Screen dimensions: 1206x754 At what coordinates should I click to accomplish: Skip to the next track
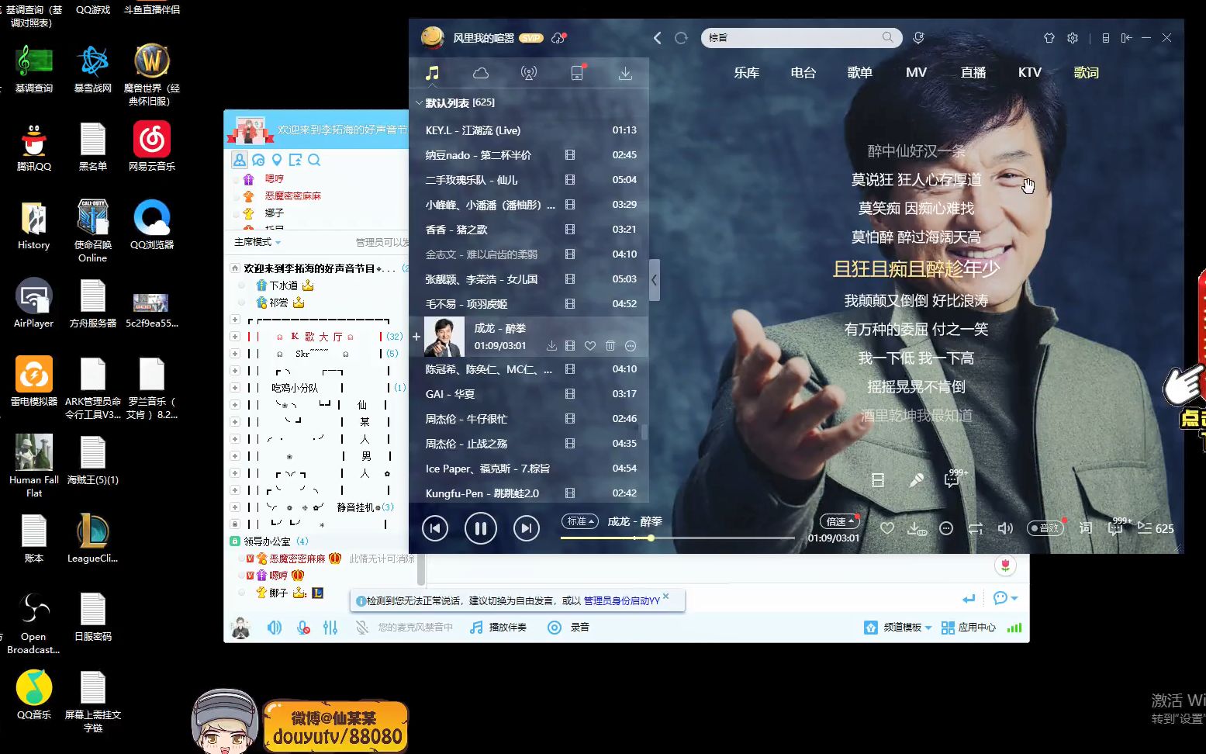527,529
